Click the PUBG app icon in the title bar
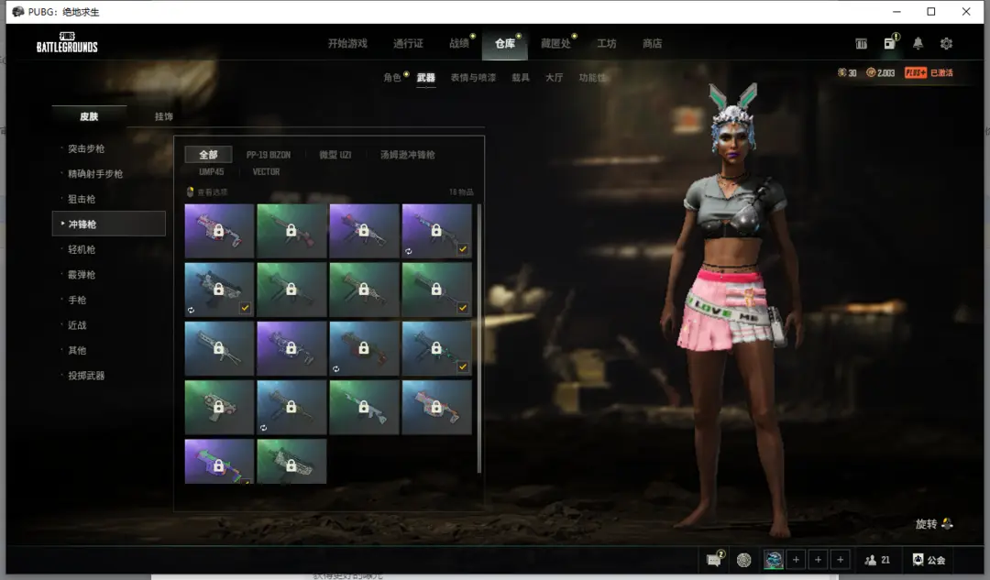The width and height of the screenshot is (990, 580). tap(17, 11)
